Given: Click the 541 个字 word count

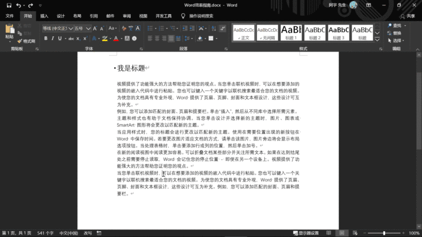Looking at the screenshot, I should (x=45, y=233).
